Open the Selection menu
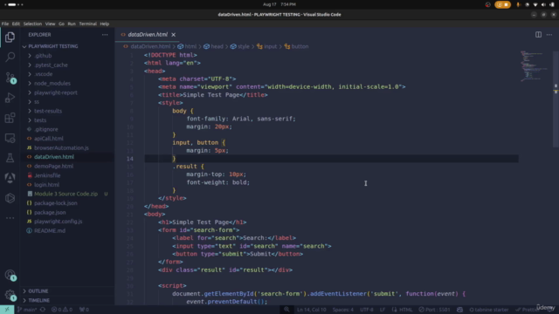Viewport: 559px width, 314px height. (x=32, y=24)
